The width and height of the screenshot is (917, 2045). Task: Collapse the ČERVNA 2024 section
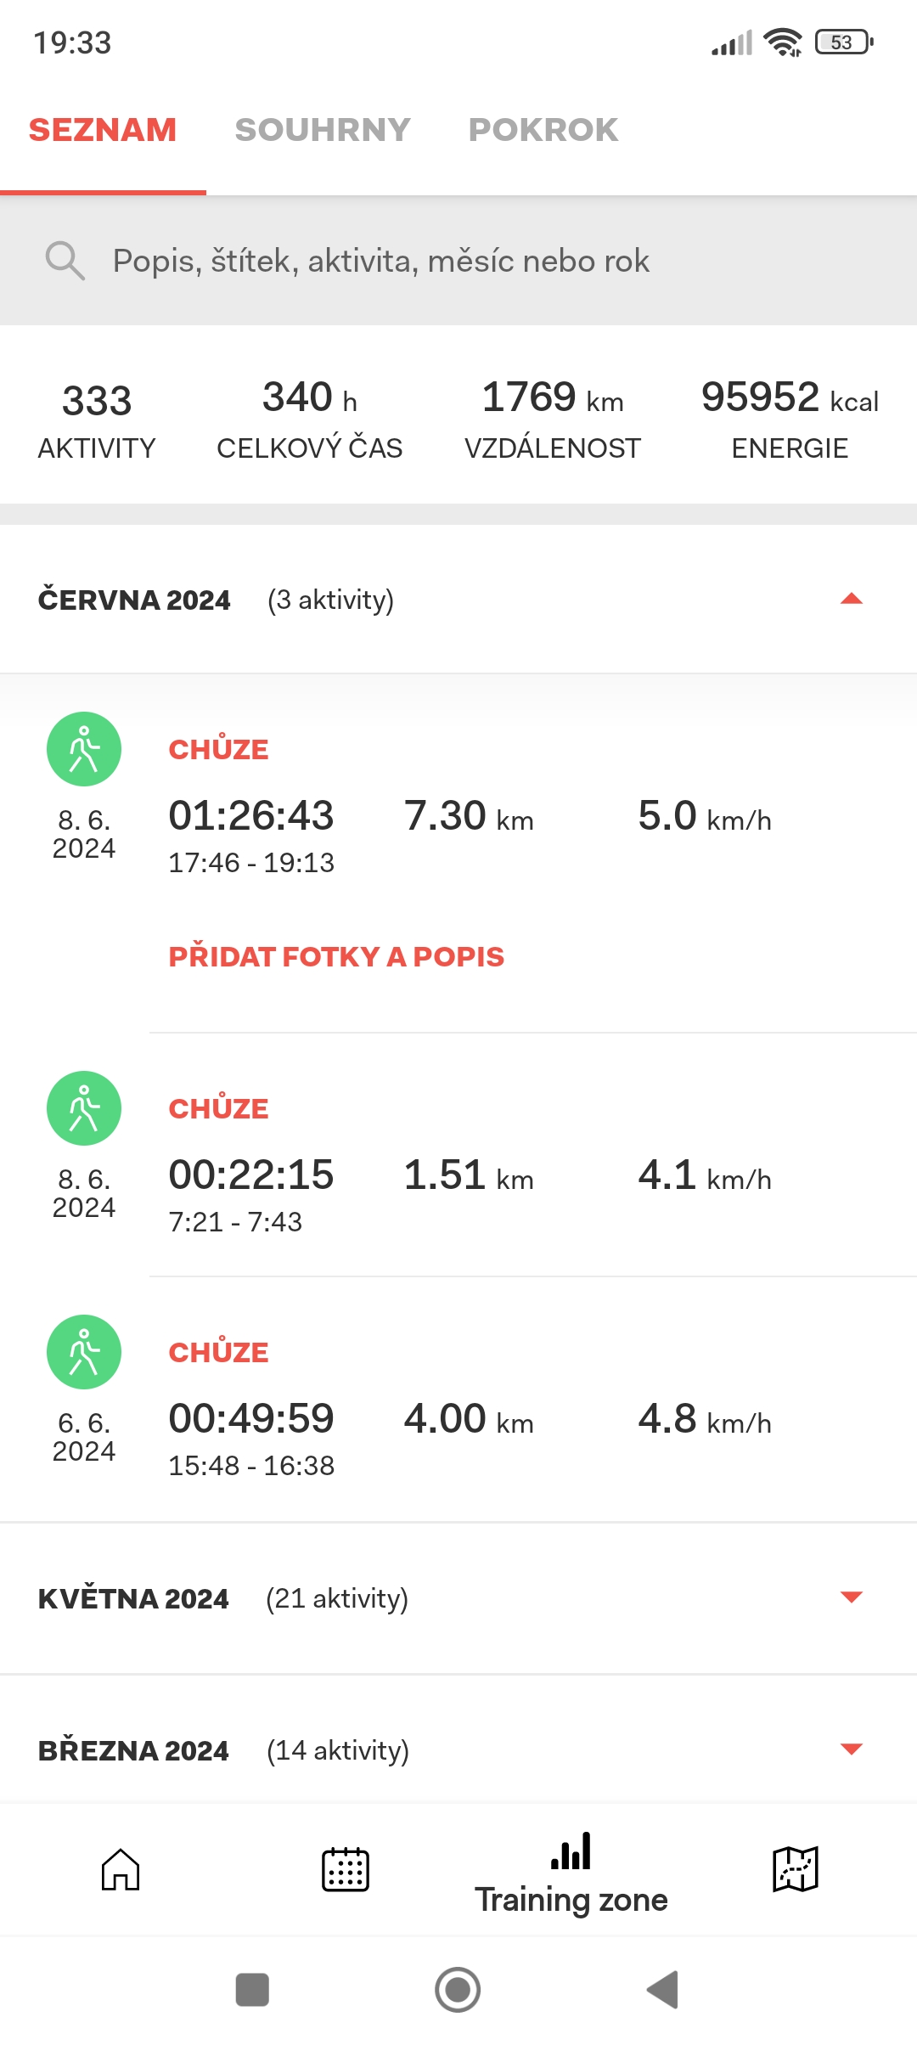click(851, 600)
